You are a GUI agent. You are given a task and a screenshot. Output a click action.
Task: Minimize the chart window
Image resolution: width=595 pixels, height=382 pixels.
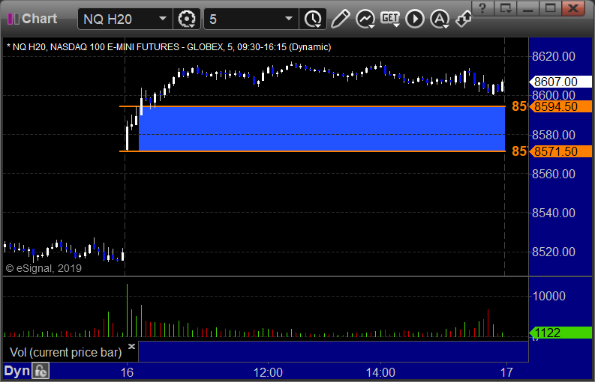tap(527, 7)
